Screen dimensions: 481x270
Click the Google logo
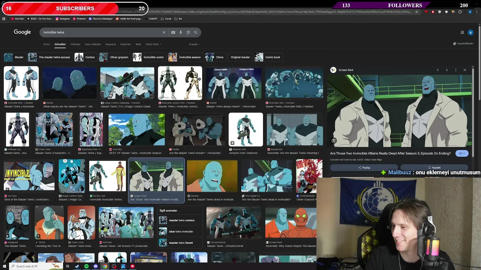click(22, 32)
